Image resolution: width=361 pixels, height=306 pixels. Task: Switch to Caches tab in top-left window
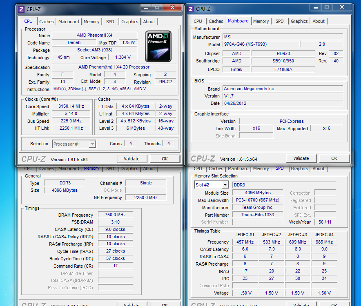(47, 22)
